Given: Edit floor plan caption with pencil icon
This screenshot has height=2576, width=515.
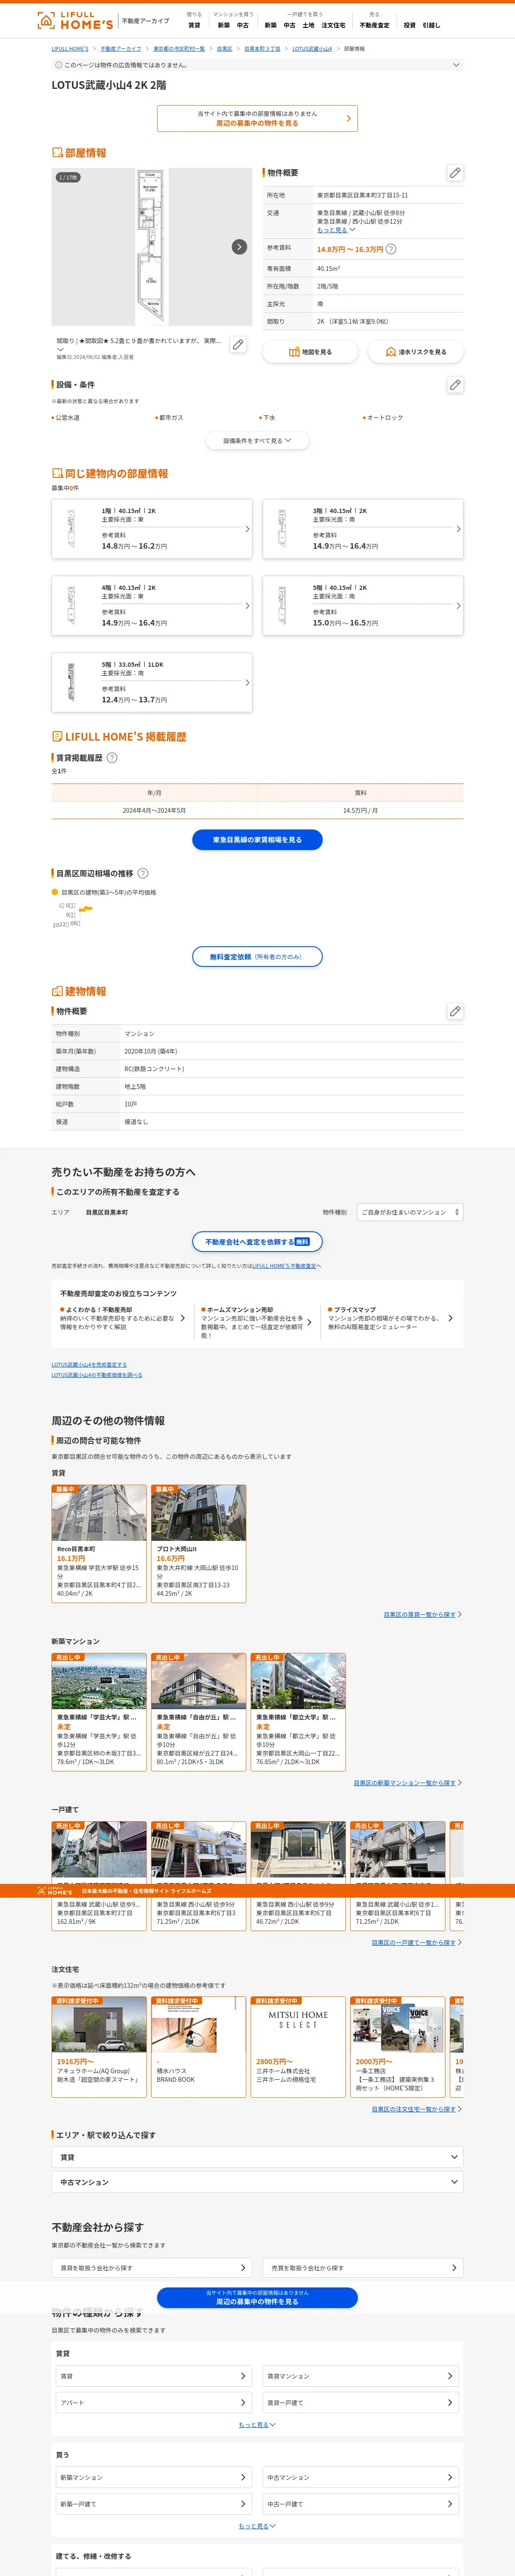Looking at the screenshot, I should [x=238, y=344].
